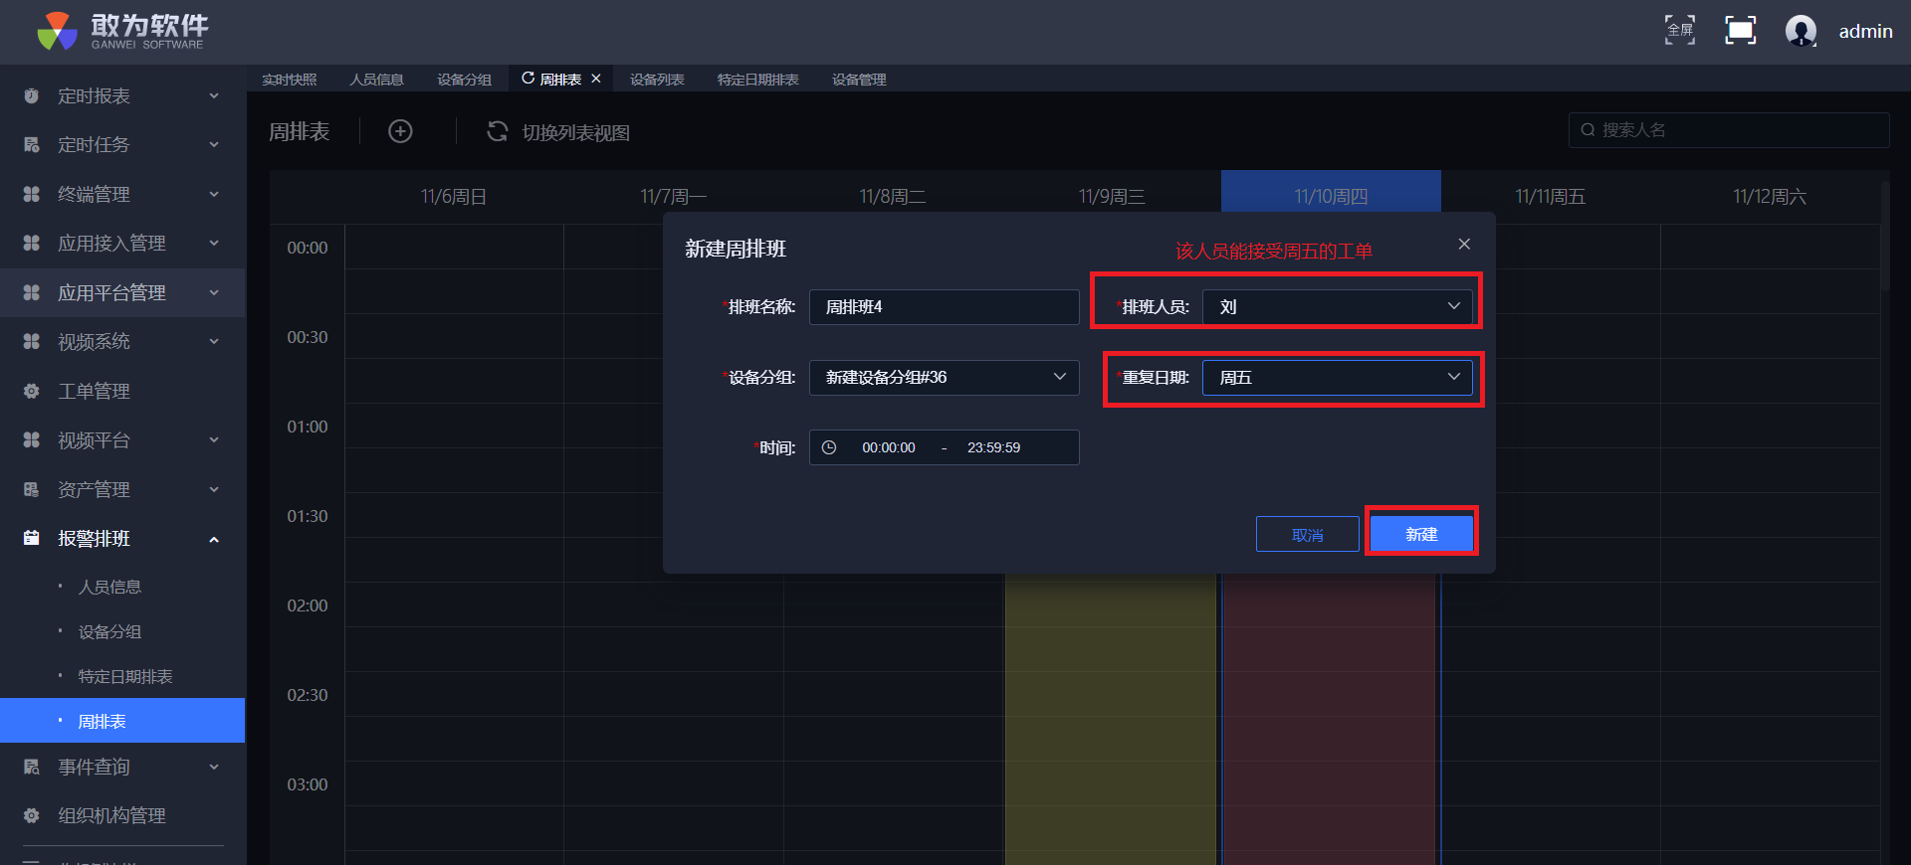Switch to the 设备列表 tab
The width and height of the screenshot is (1911, 865).
pos(657,80)
